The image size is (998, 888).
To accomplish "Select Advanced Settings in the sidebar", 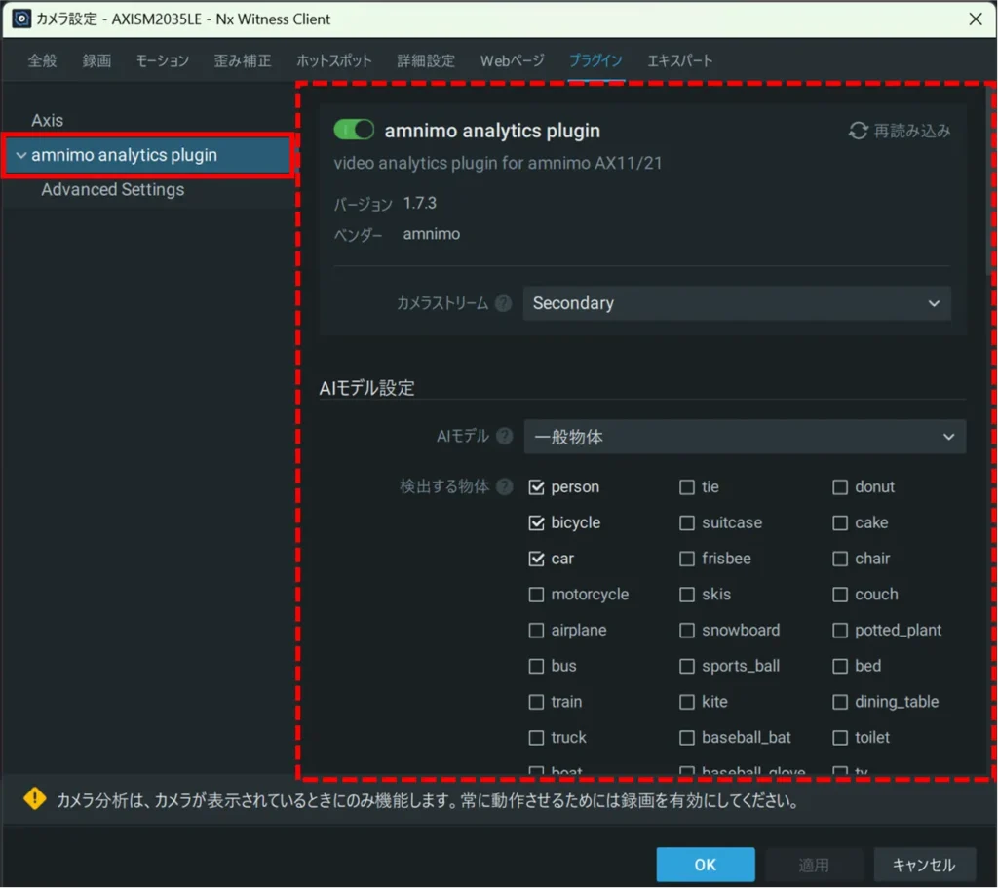I will click(112, 190).
